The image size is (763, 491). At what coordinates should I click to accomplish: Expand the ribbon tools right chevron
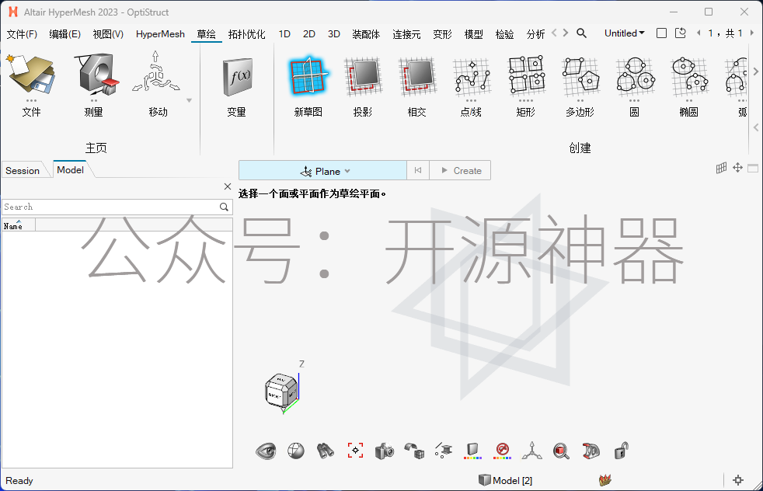pyautogui.click(x=756, y=71)
